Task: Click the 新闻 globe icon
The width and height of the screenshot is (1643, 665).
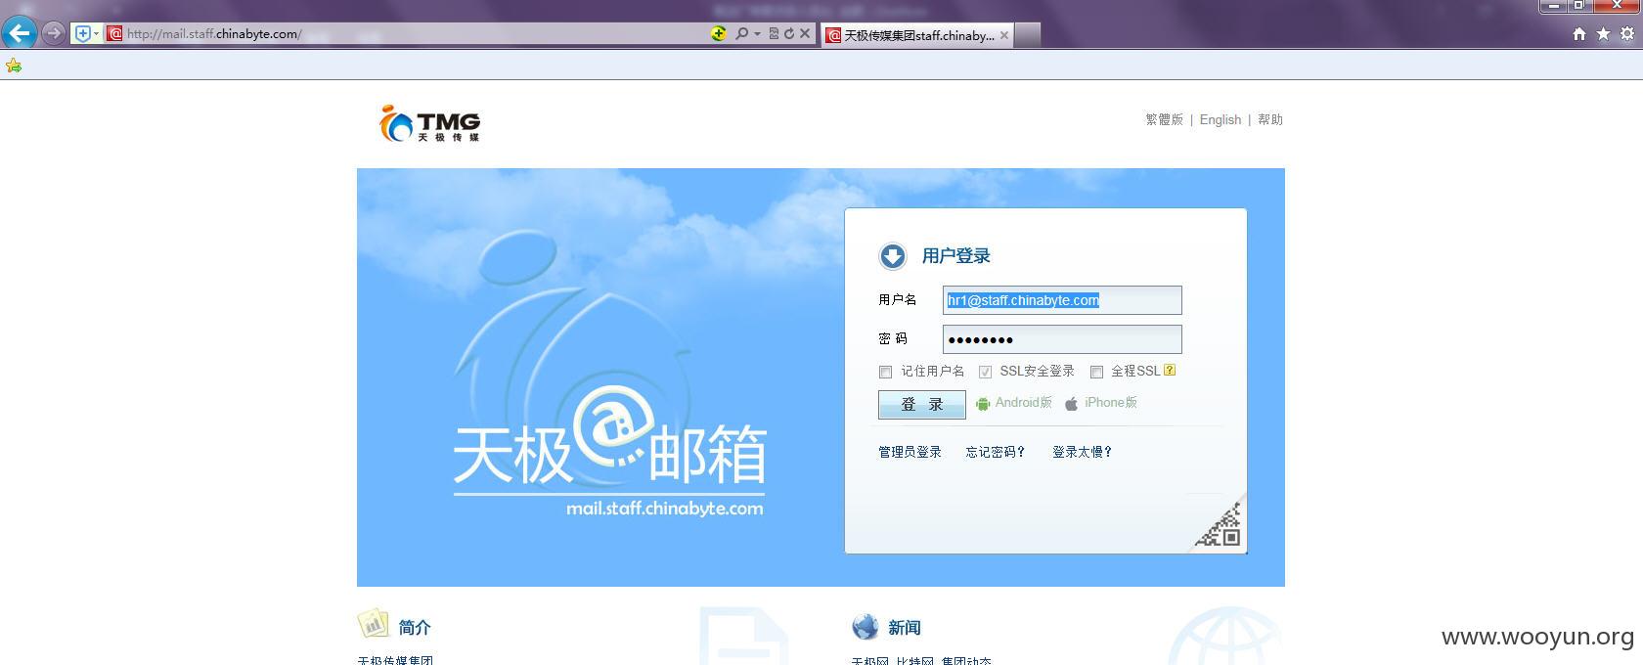Action: pyautogui.click(x=866, y=626)
